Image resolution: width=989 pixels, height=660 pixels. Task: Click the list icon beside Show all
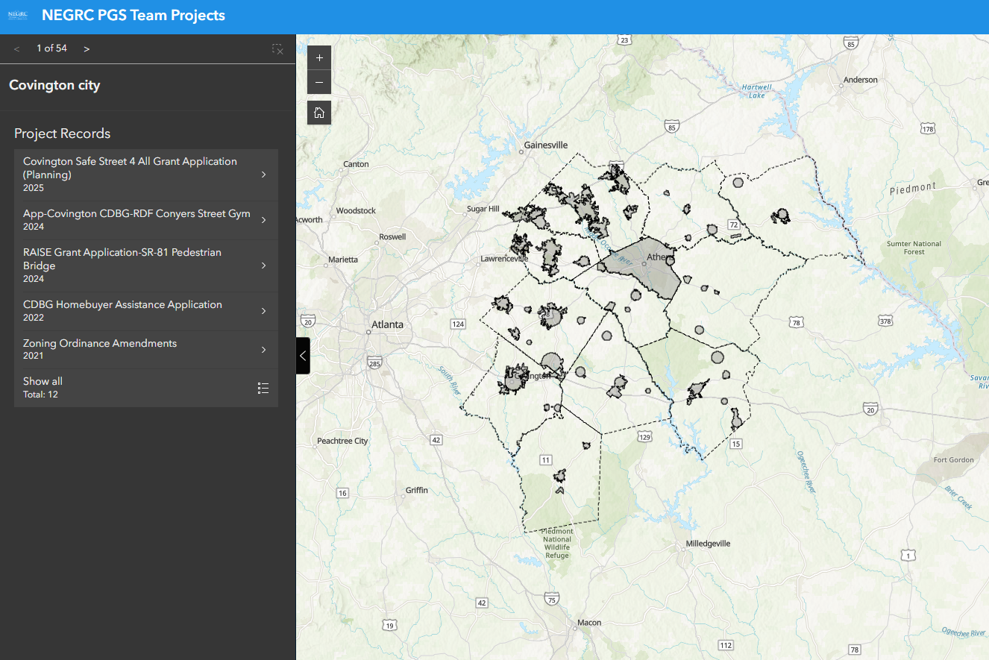(263, 388)
